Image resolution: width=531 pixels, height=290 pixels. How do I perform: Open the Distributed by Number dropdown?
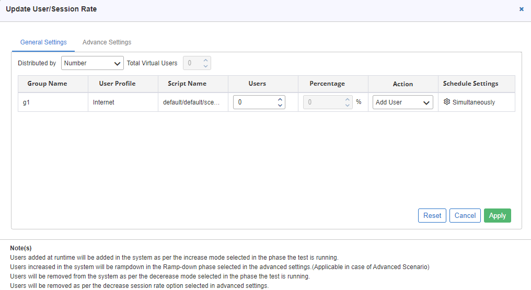(93, 63)
